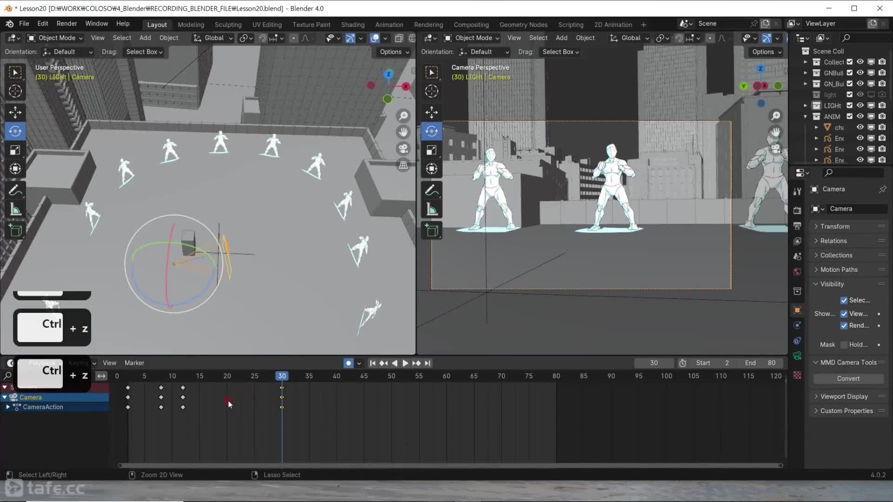Screen dimensions: 893x502
Task: Uncheck Show in Renders checkbox
Action: coord(844,325)
